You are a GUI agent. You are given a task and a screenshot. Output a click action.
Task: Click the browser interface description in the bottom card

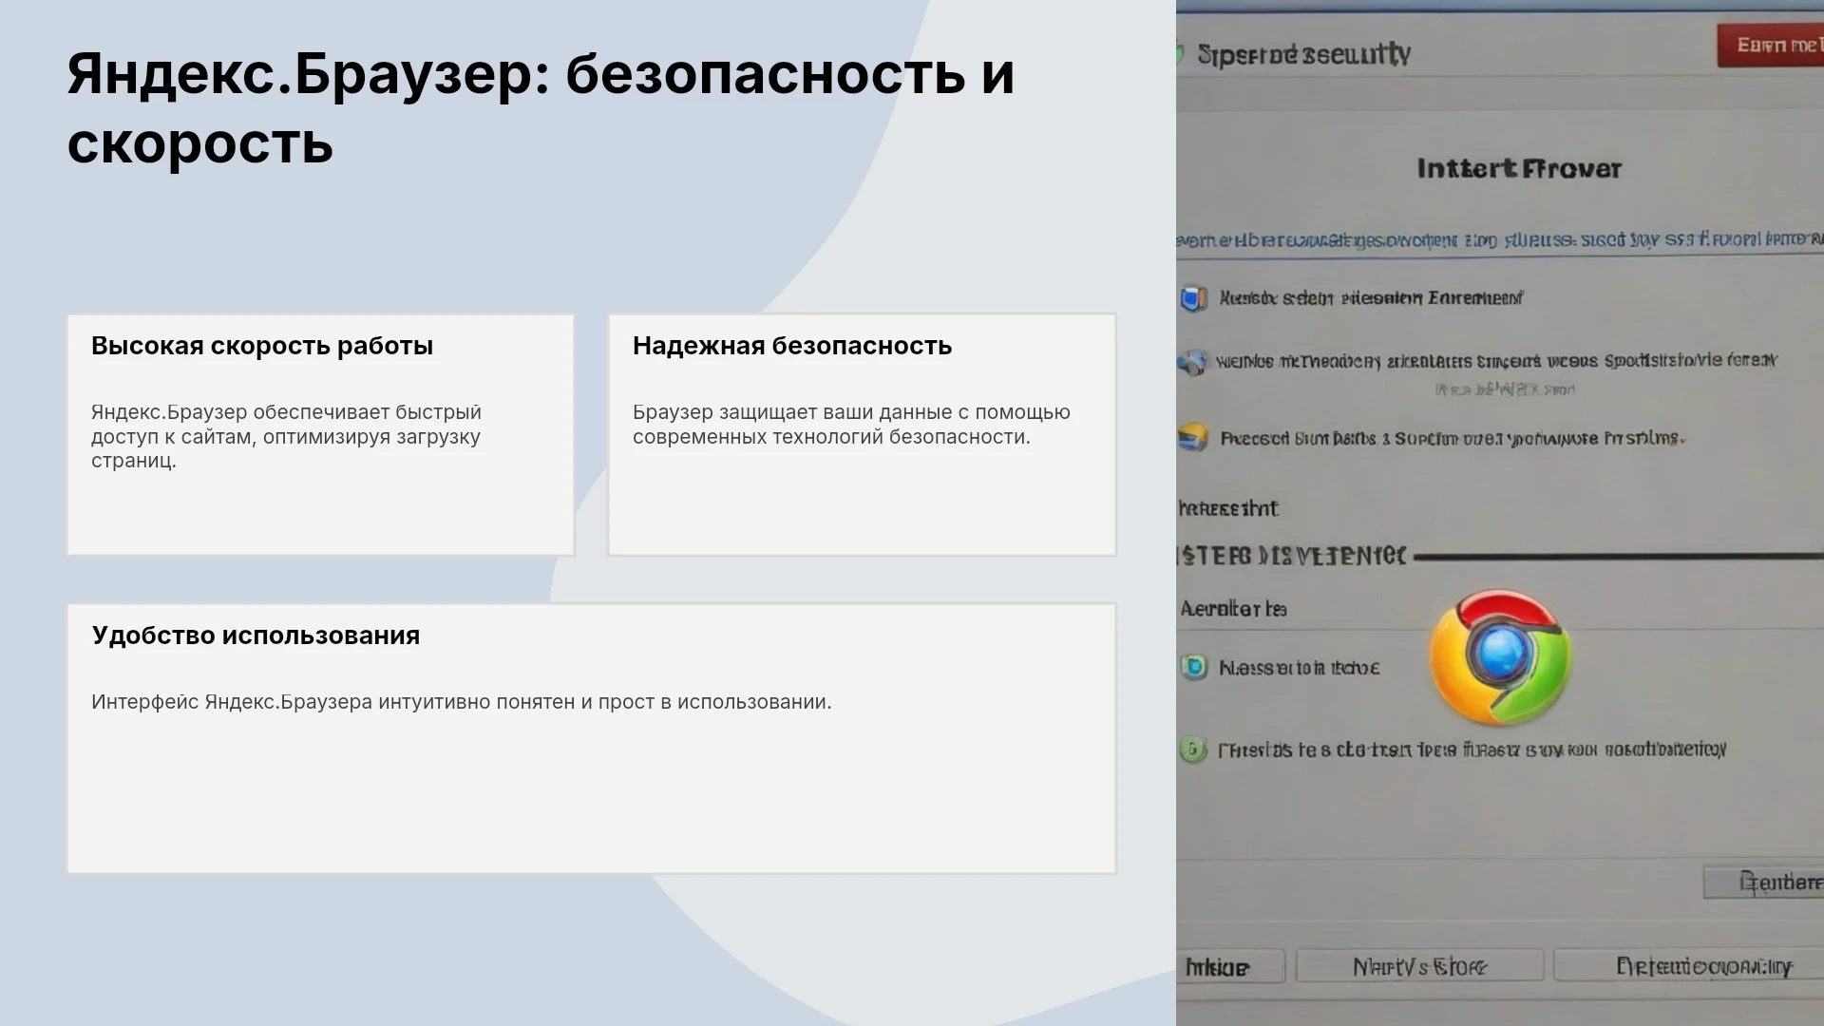coord(462,702)
